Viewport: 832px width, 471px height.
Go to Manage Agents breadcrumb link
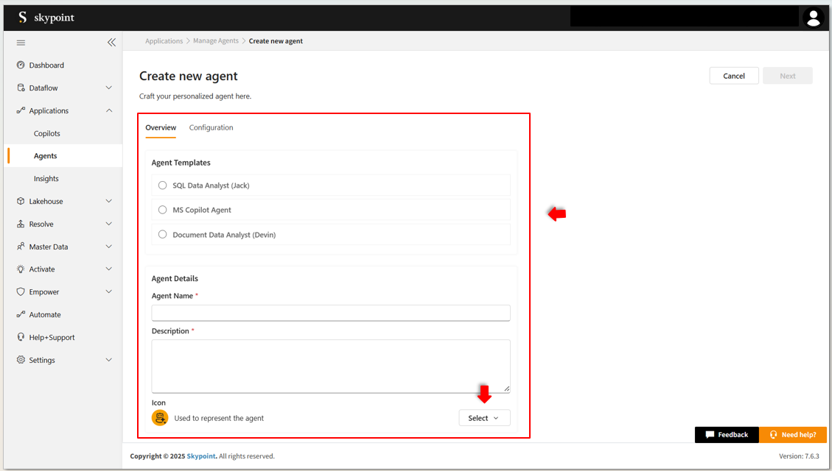(x=216, y=41)
